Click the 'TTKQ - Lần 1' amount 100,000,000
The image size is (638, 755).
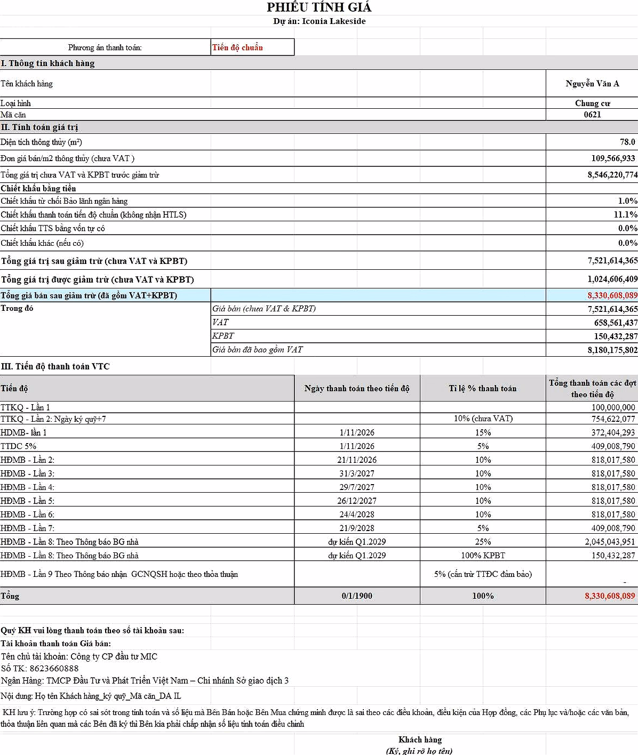592,407
